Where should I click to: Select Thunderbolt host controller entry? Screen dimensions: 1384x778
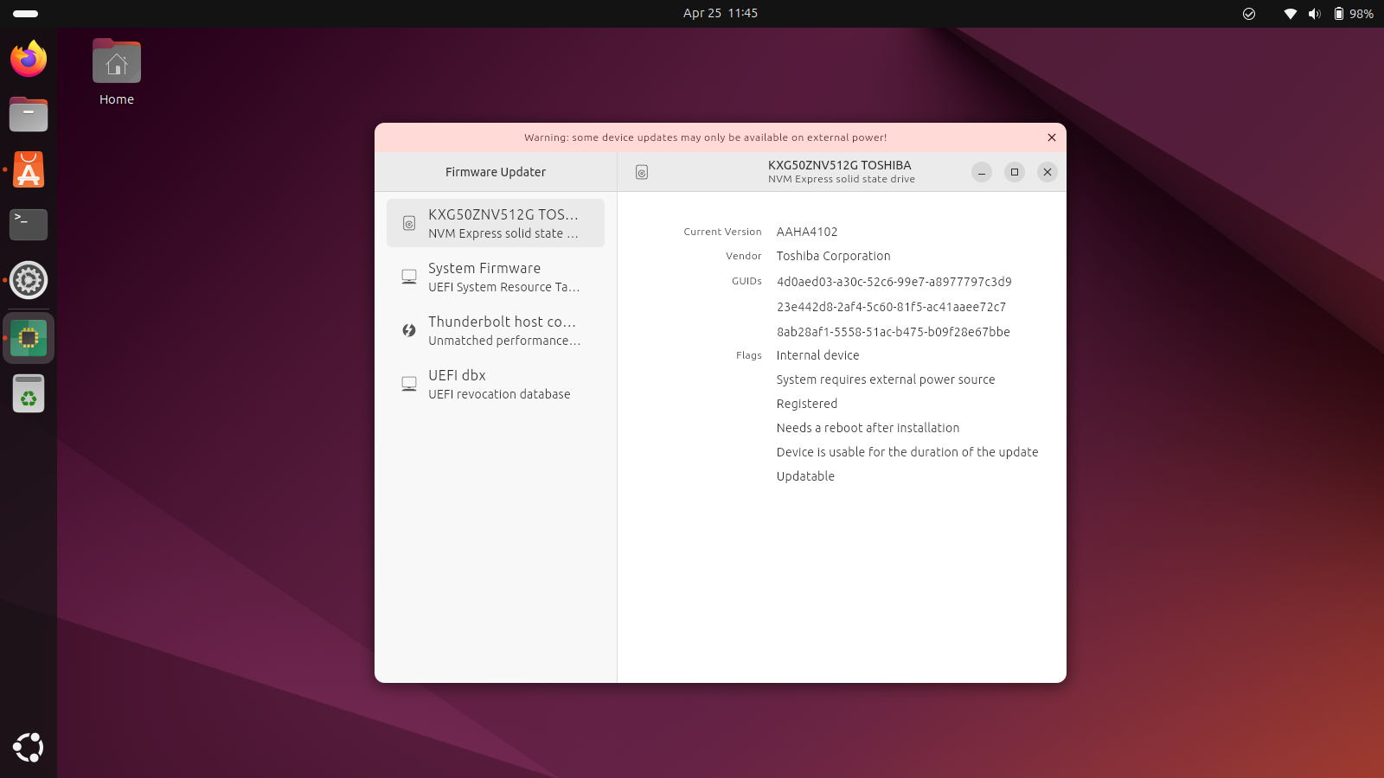click(496, 330)
